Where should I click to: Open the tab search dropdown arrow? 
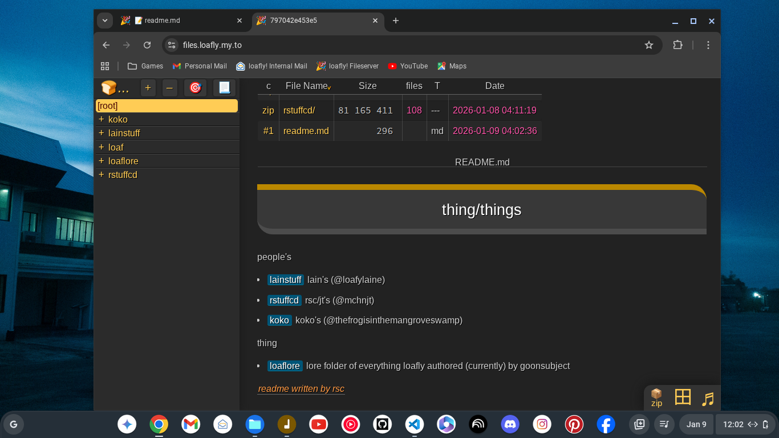point(105,21)
